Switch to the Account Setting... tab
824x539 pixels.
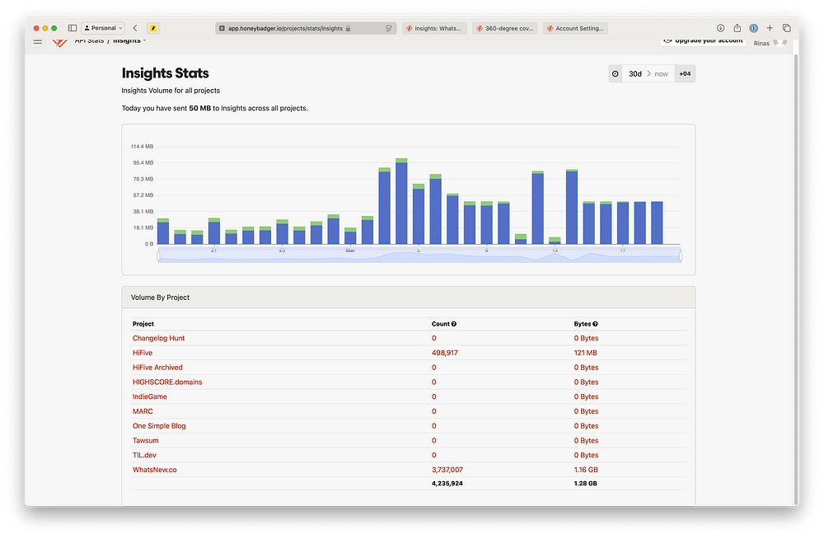(575, 28)
